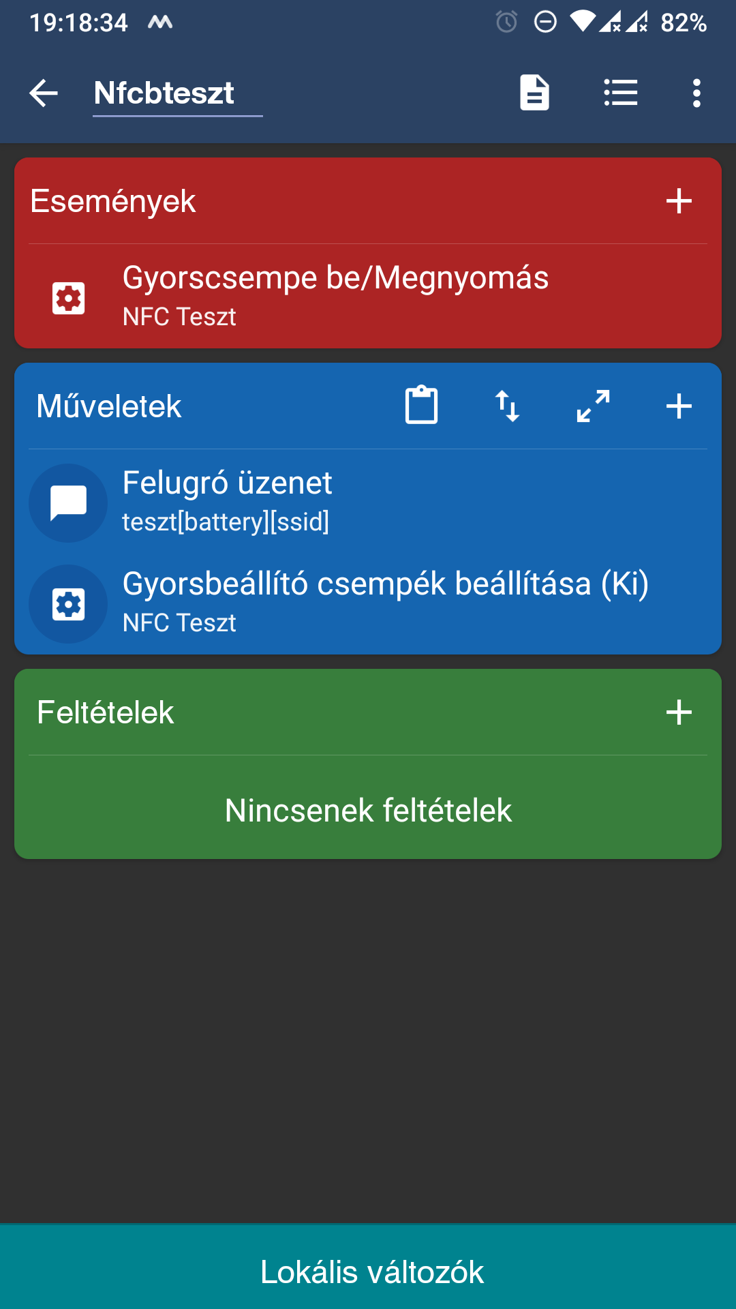Tap the back arrow in the toolbar
The image size is (736, 1309).
coord(44,93)
